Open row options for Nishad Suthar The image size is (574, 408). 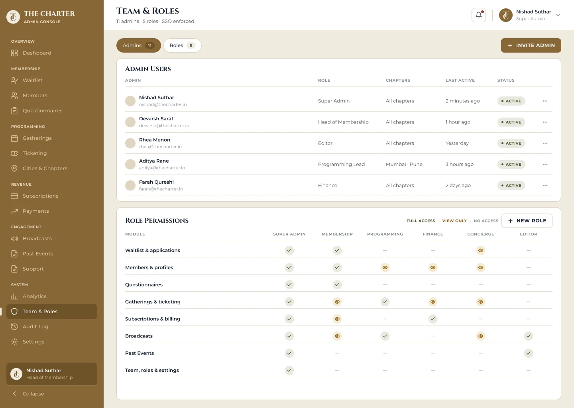click(x=545, y=101)
